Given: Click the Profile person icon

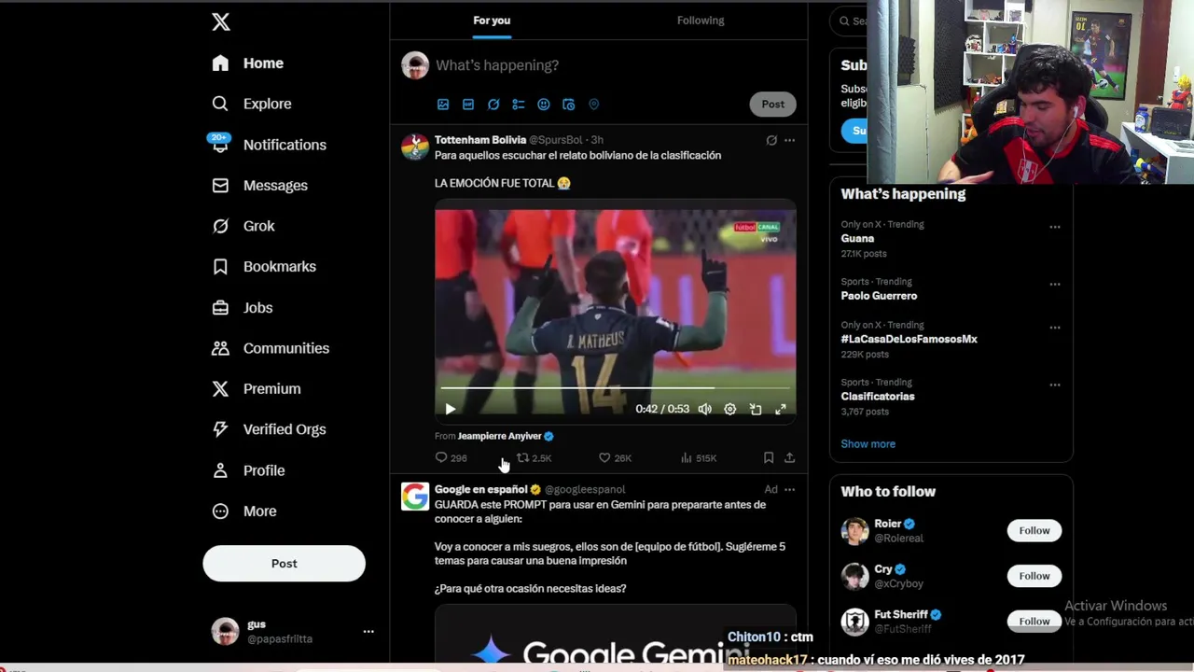Looking at the screenshot, I should click(220, 470).
